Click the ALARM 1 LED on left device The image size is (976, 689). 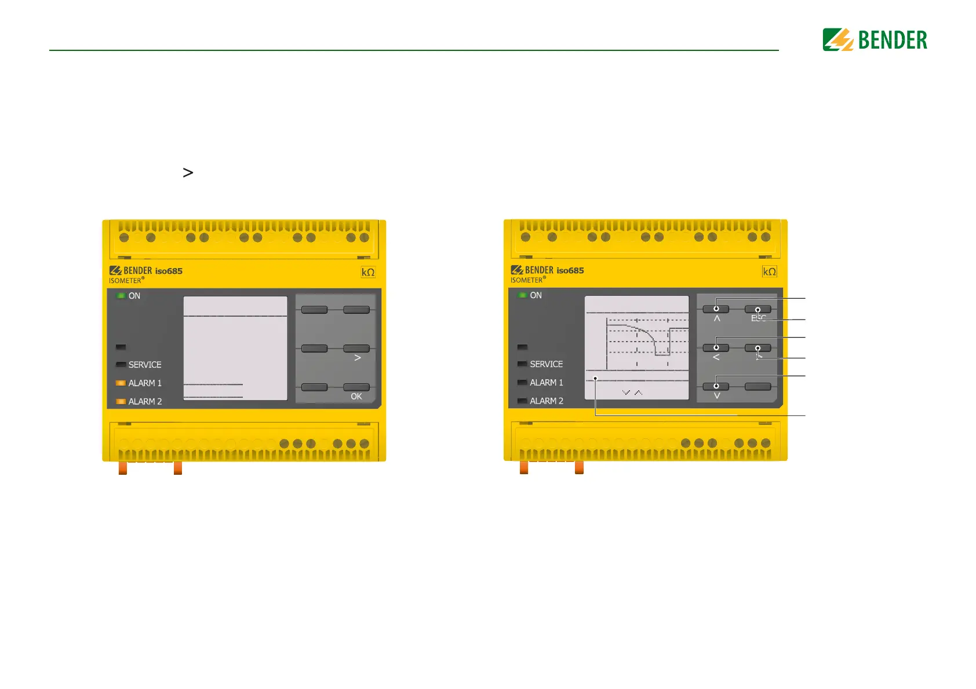[x=121, y=383]
